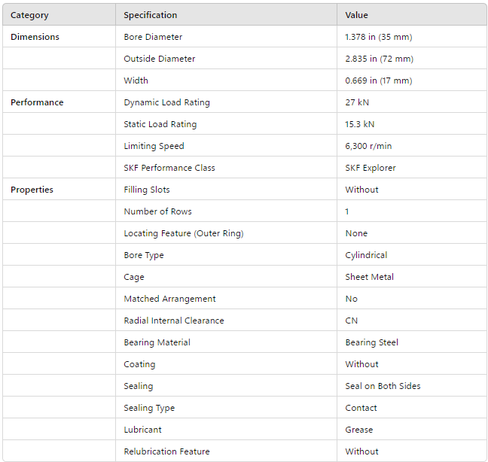Click the Bore Diameter specification cell
The width and height of the screenshot is (488, 462).
153,37
